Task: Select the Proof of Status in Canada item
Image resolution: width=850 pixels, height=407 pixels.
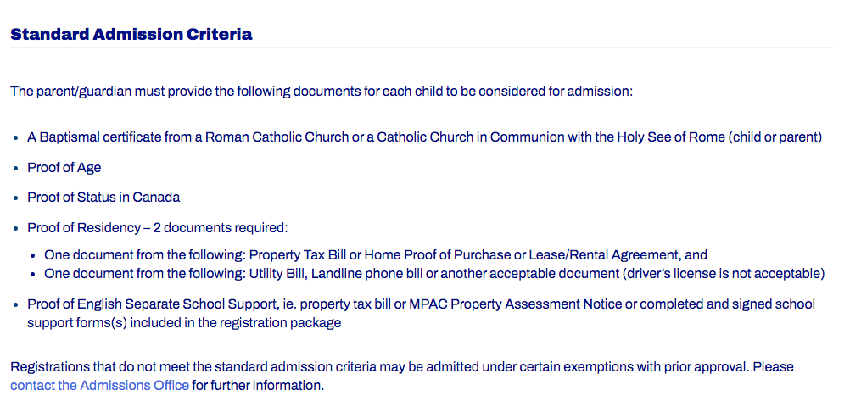Action: point(103,198)
